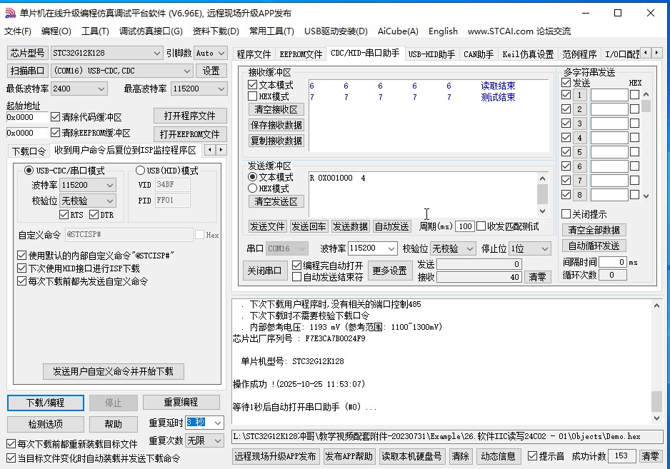Switch to the USB-HID助手 tab
Image resolution: width=670 pixels, height=469 pixels.
pos(431,54)
